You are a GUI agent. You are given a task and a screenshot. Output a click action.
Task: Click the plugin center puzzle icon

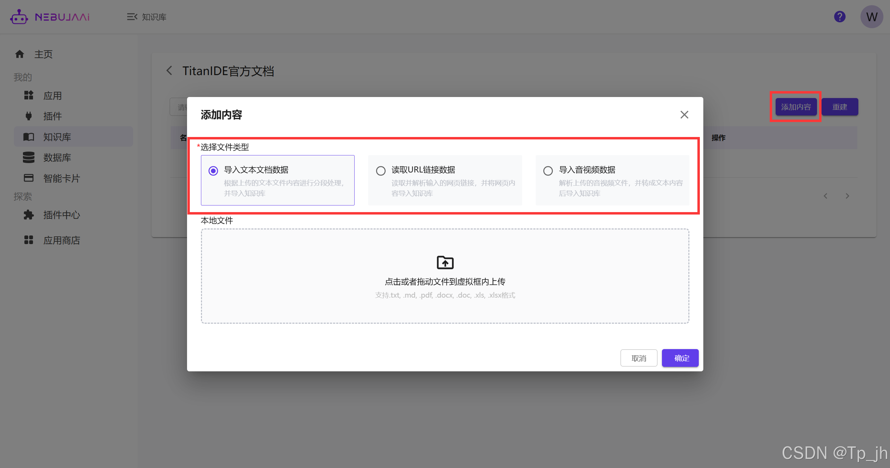(x=29, y=215)
